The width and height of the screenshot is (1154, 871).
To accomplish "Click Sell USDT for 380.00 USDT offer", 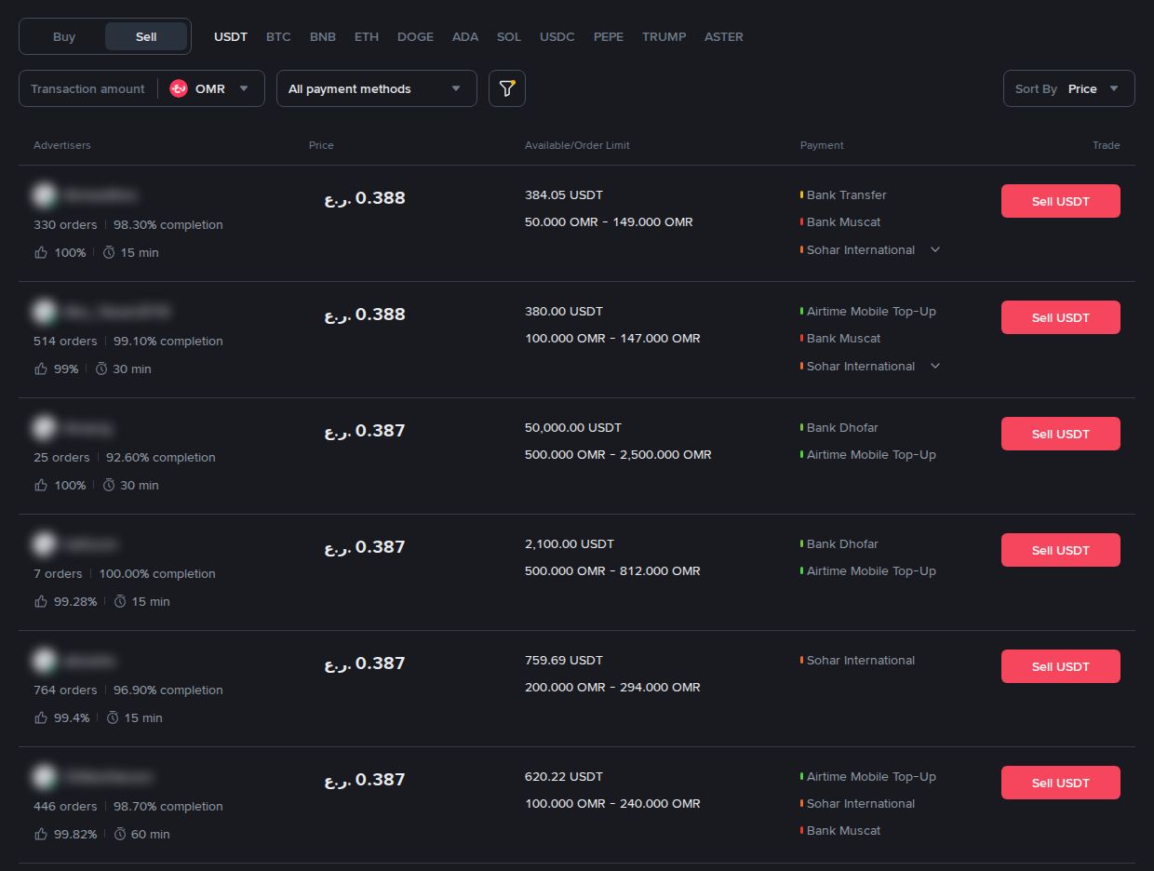I will coord(1061,317).
